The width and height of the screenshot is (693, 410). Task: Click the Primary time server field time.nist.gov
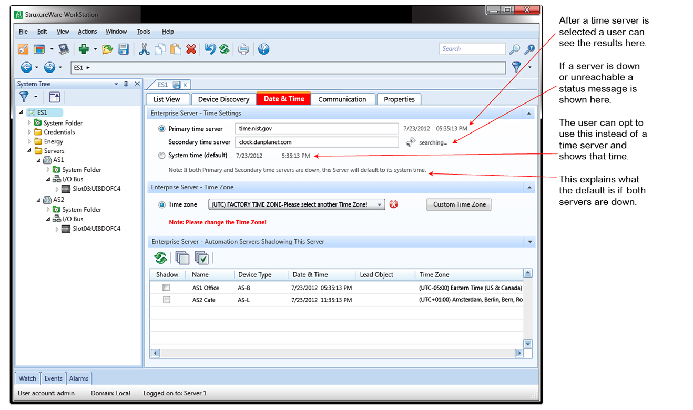(x=317, y=129)
